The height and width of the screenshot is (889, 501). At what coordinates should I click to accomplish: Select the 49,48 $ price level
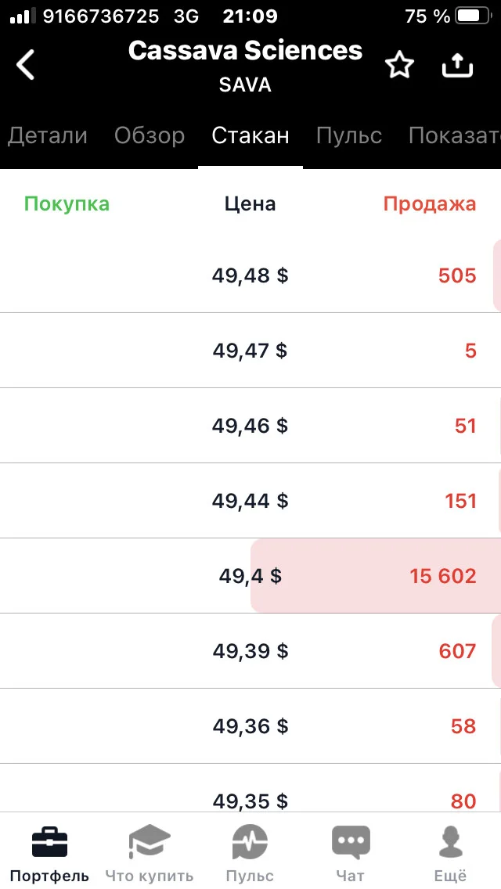(250, 275)
